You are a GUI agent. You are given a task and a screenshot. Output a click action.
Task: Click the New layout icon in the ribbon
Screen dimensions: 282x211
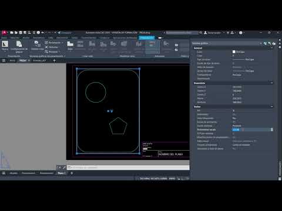pyautogui.click(x=5, y=44)
